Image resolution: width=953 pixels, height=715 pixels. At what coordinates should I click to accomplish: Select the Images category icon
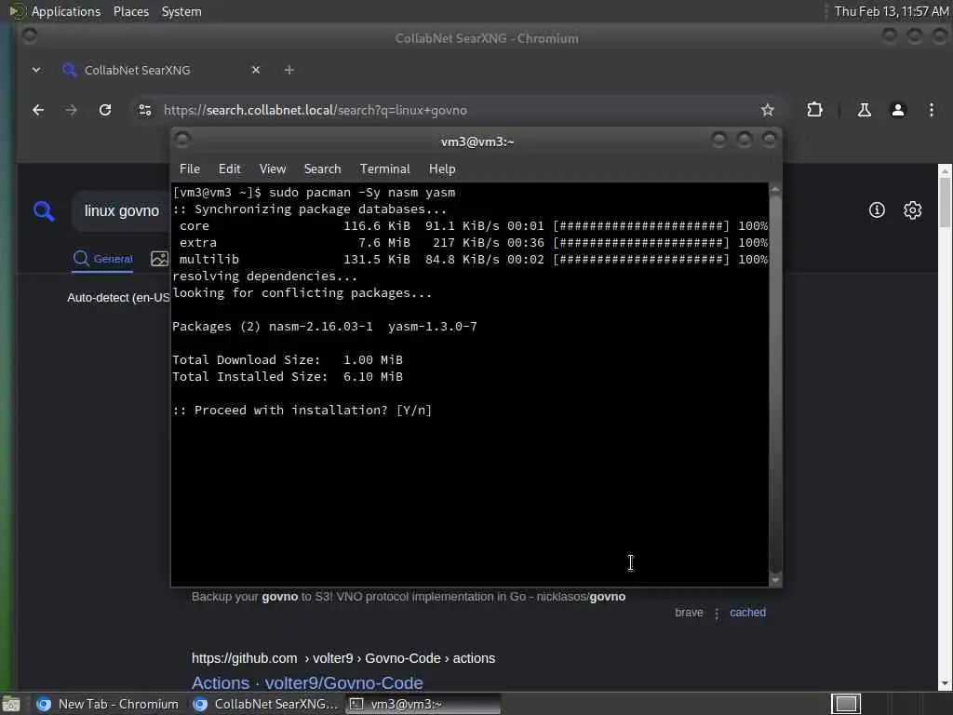coord(159,259)
